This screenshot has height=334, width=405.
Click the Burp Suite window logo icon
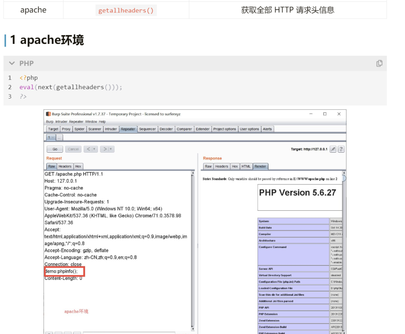tap(48, 114)
